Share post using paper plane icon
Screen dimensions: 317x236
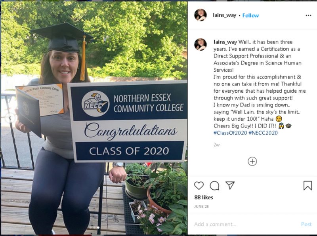tap(230, 185)
